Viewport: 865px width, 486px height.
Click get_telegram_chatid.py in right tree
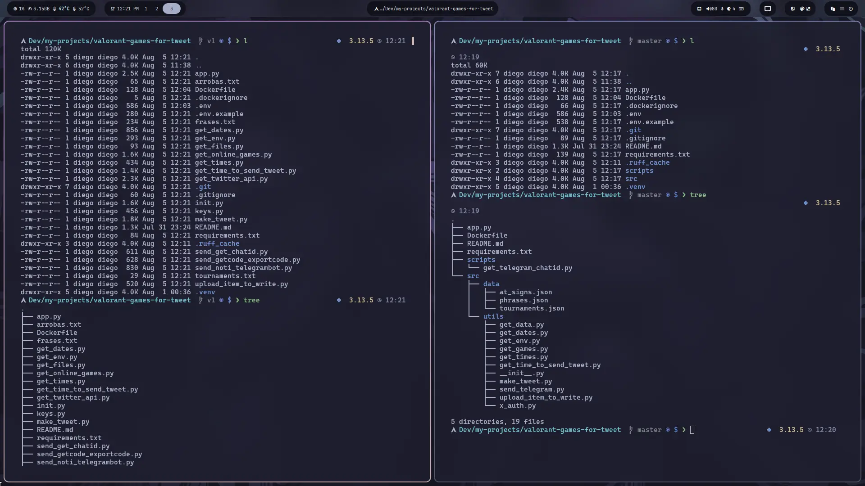coord(528,268)
